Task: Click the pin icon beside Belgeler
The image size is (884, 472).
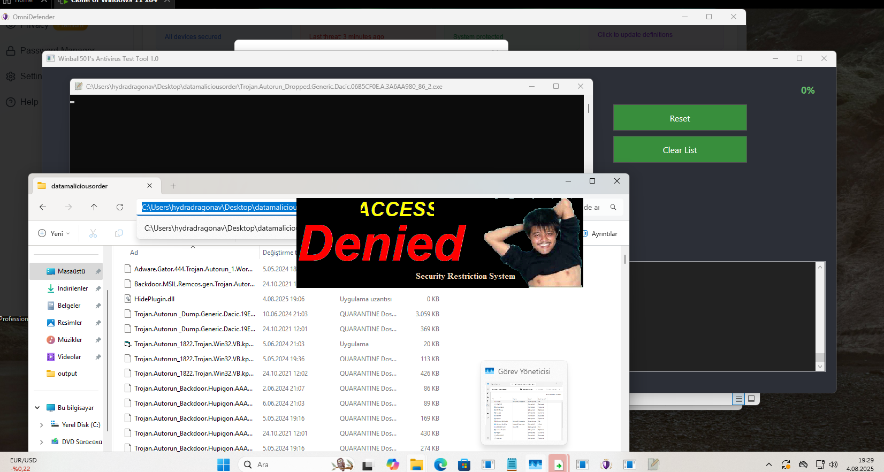Action: [x=98, y=306]
